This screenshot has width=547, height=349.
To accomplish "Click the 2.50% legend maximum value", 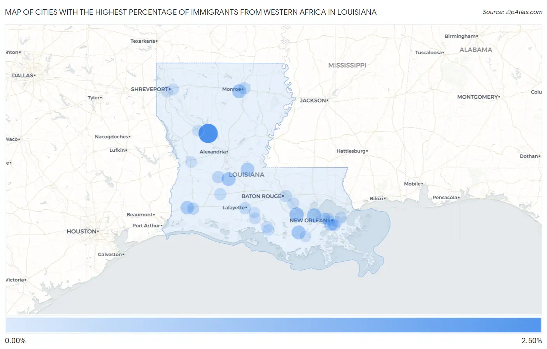I will click(531, 341).
